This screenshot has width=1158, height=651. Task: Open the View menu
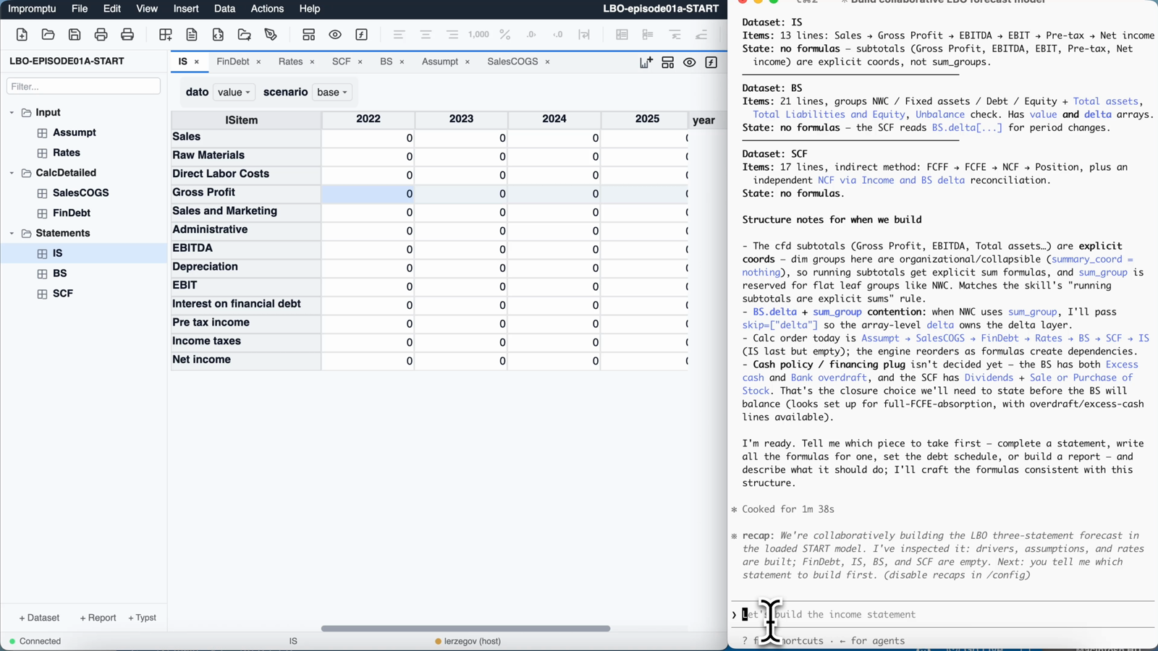pos(147,9)
